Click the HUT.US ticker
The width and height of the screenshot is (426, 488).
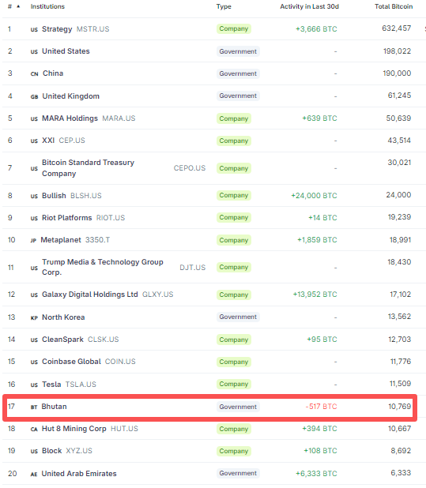[x=124, y=429]
